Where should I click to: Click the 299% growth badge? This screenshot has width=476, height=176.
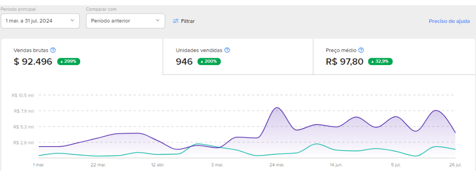(69, 62)
